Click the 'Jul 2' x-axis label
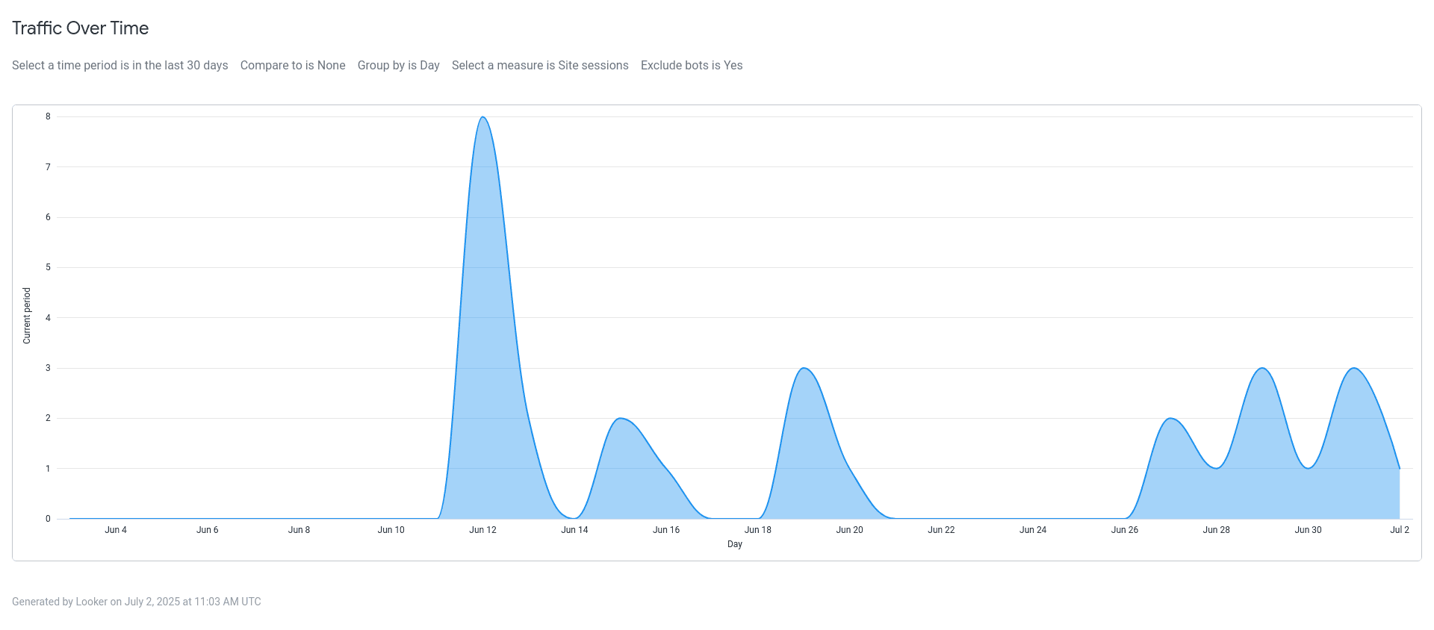The width and height of the screenshot is (1434, 630). coord(1400,530)
